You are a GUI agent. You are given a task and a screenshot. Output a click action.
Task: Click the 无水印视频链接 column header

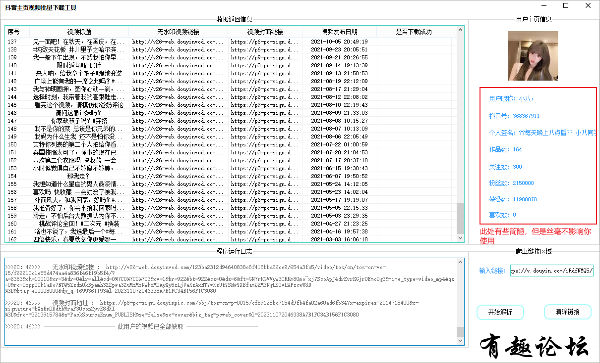click(x=179, y=32)
